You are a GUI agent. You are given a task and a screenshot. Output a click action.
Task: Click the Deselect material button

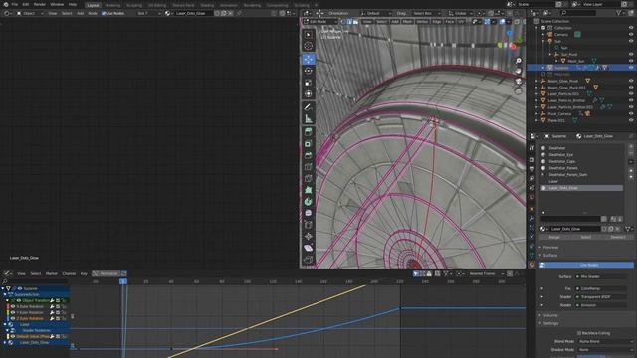point(618,237)
